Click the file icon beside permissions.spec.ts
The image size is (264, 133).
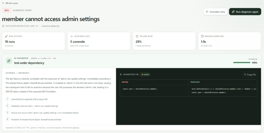3,26
